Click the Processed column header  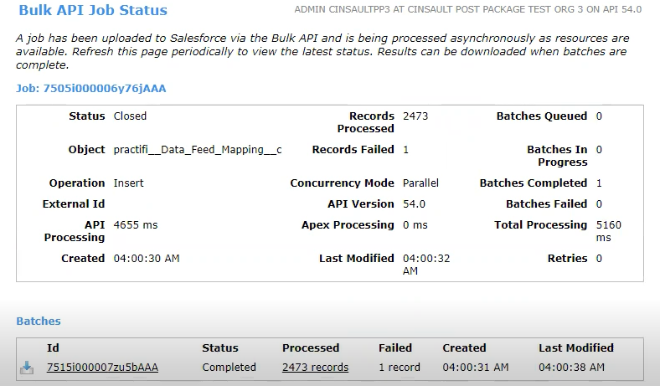[311, 347]
